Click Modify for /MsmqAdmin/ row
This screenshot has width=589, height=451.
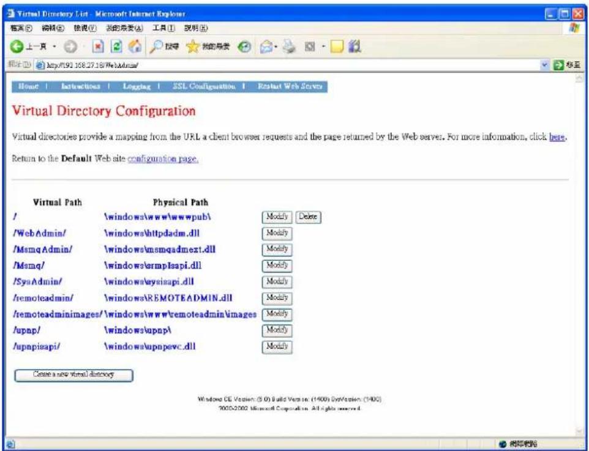277,249
